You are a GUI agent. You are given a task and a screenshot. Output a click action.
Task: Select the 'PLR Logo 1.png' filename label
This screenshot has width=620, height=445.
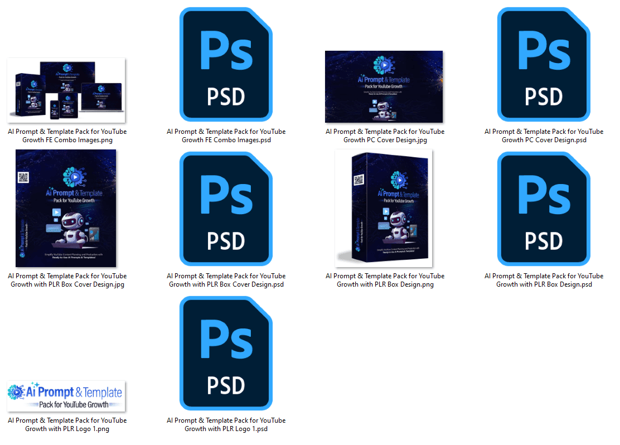click(67, 425)
